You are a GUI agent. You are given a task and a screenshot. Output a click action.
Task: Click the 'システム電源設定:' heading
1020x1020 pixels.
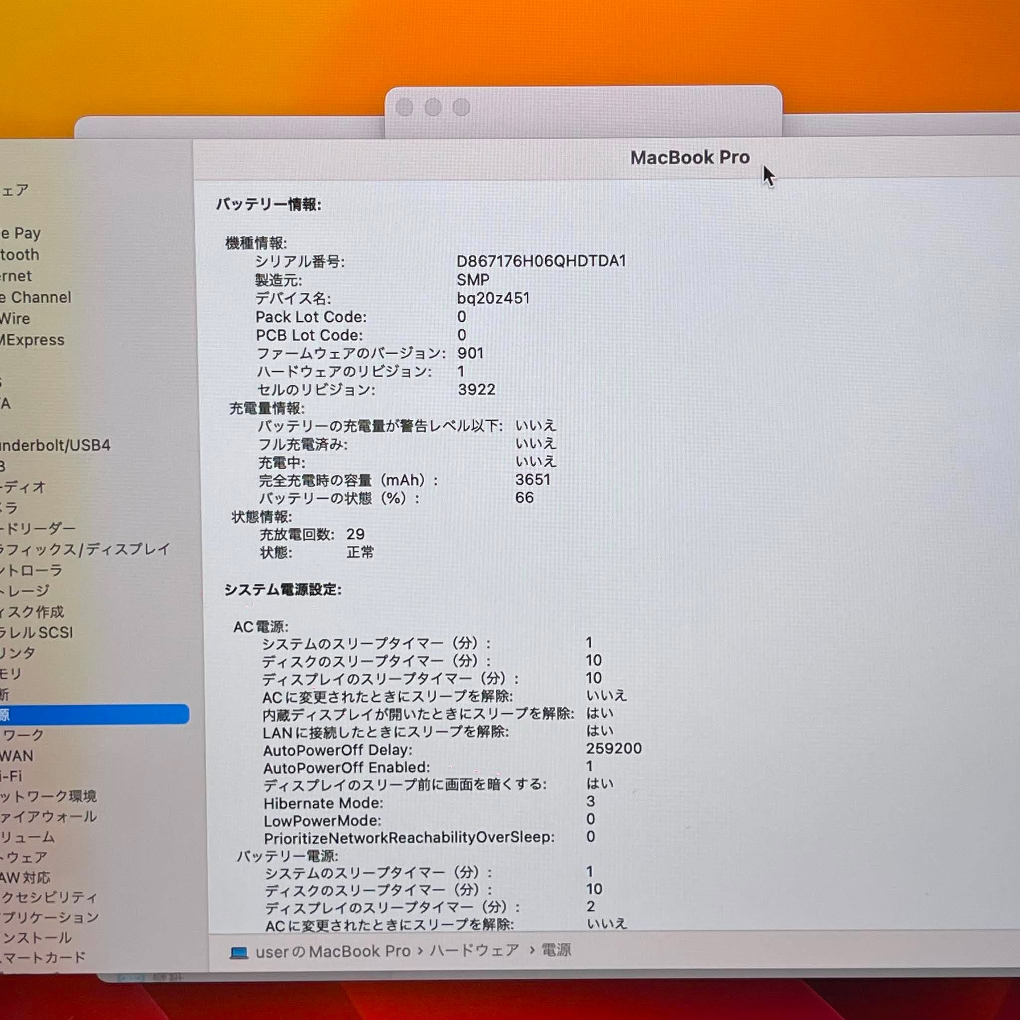click(283, 590)
